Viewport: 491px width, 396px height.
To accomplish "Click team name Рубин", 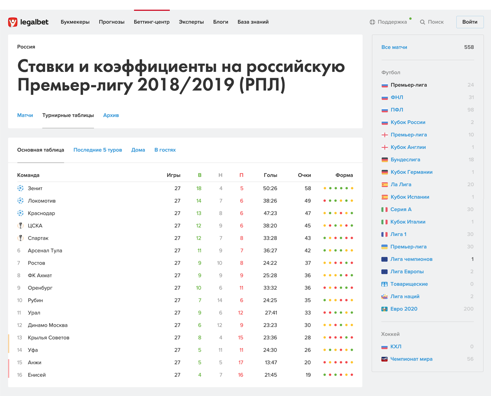I will point(35,300).
